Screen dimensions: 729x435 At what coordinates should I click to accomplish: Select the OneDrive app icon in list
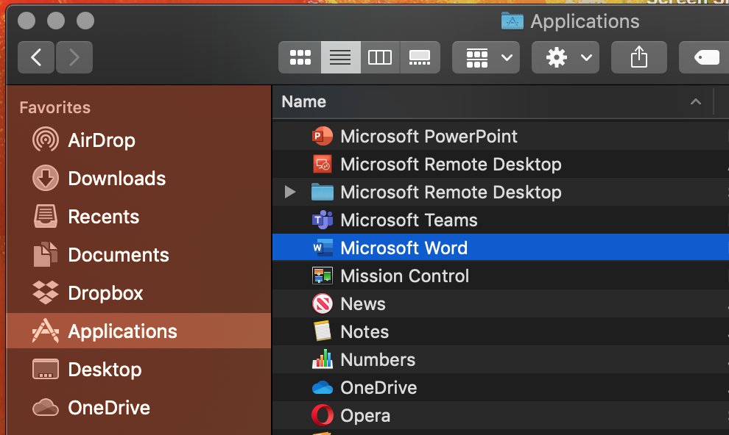coord(323,387)
